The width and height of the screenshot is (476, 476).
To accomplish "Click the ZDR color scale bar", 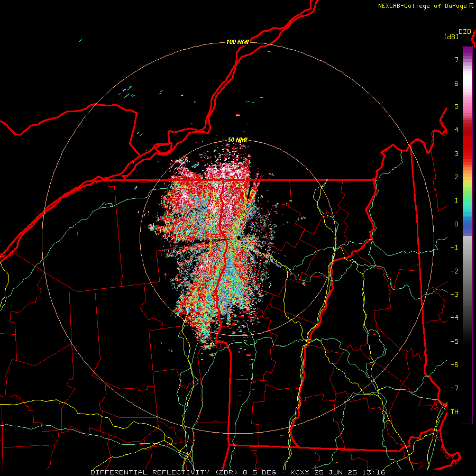I will pos(467,235).
